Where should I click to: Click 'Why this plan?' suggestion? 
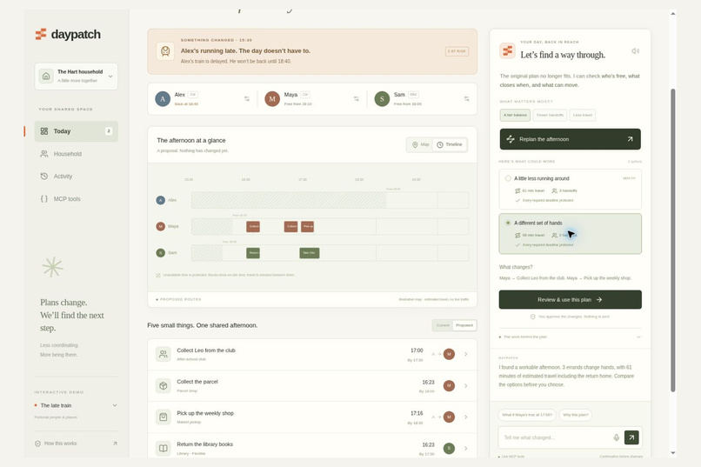click(x=576, y=415)
